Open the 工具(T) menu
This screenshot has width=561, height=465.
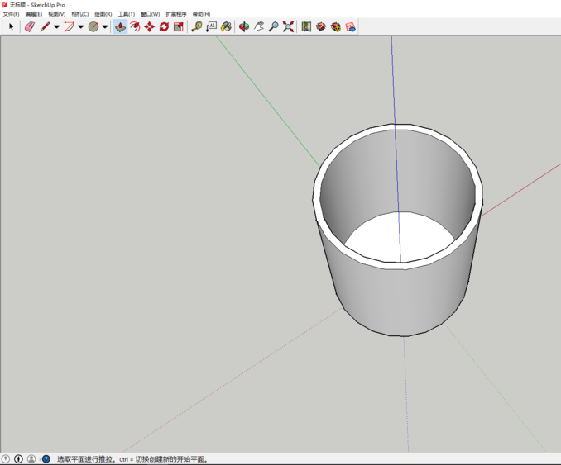pos(127,14)
